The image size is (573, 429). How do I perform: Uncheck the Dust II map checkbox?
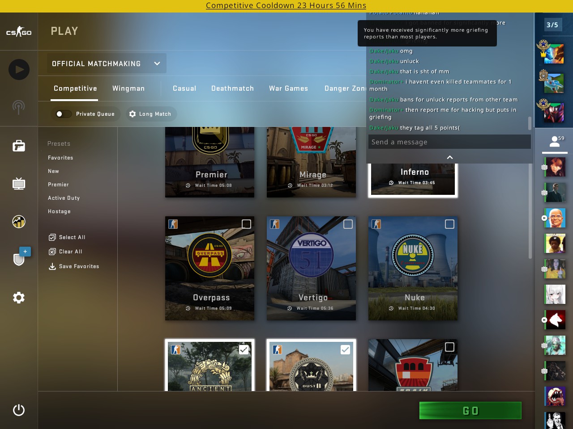pyautogui.click(x=345, y=349)
